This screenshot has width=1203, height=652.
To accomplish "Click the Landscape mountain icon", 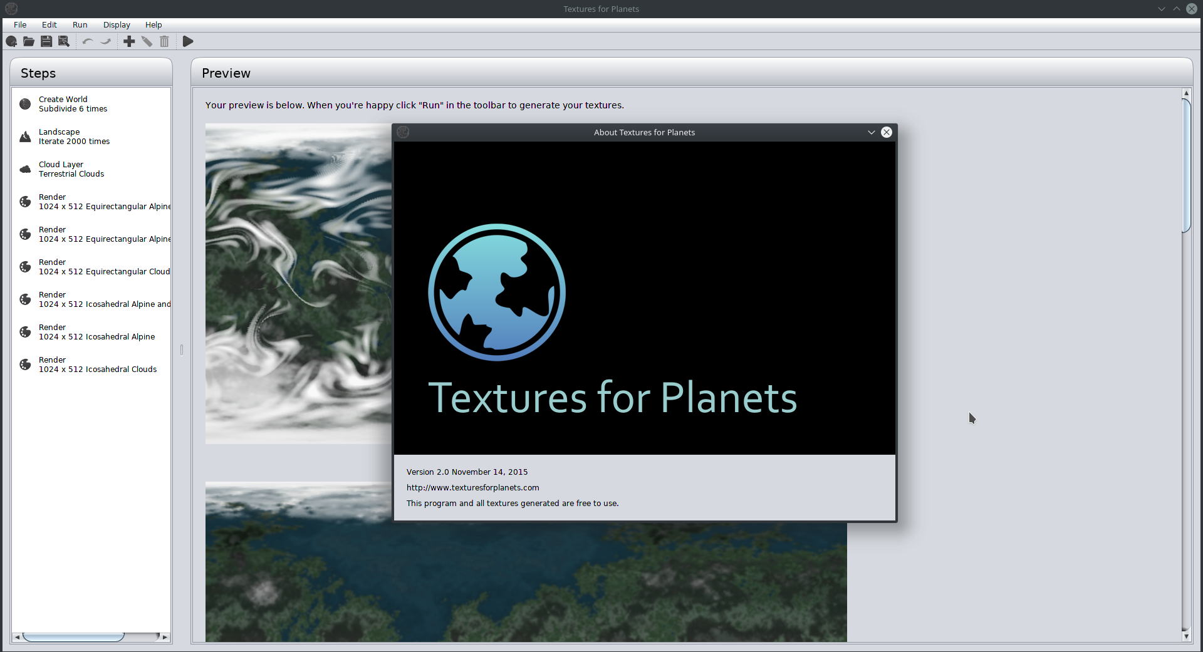I will click(x=25, y=137).
